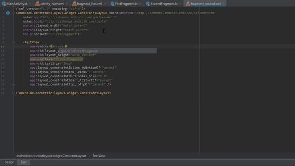The height and width of the screenshot is (166, 295).
Task: Click the android:textSize attribute line
Action: click(51, 64)
